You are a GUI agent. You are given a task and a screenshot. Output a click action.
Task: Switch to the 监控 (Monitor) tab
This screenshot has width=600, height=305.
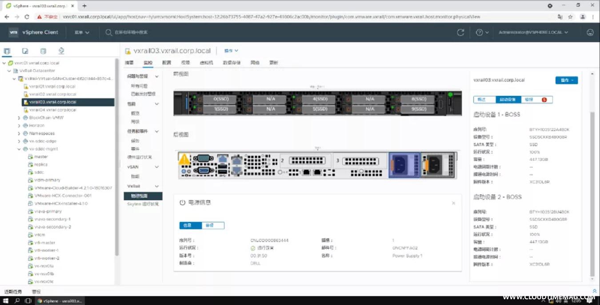tap(148, 63)
